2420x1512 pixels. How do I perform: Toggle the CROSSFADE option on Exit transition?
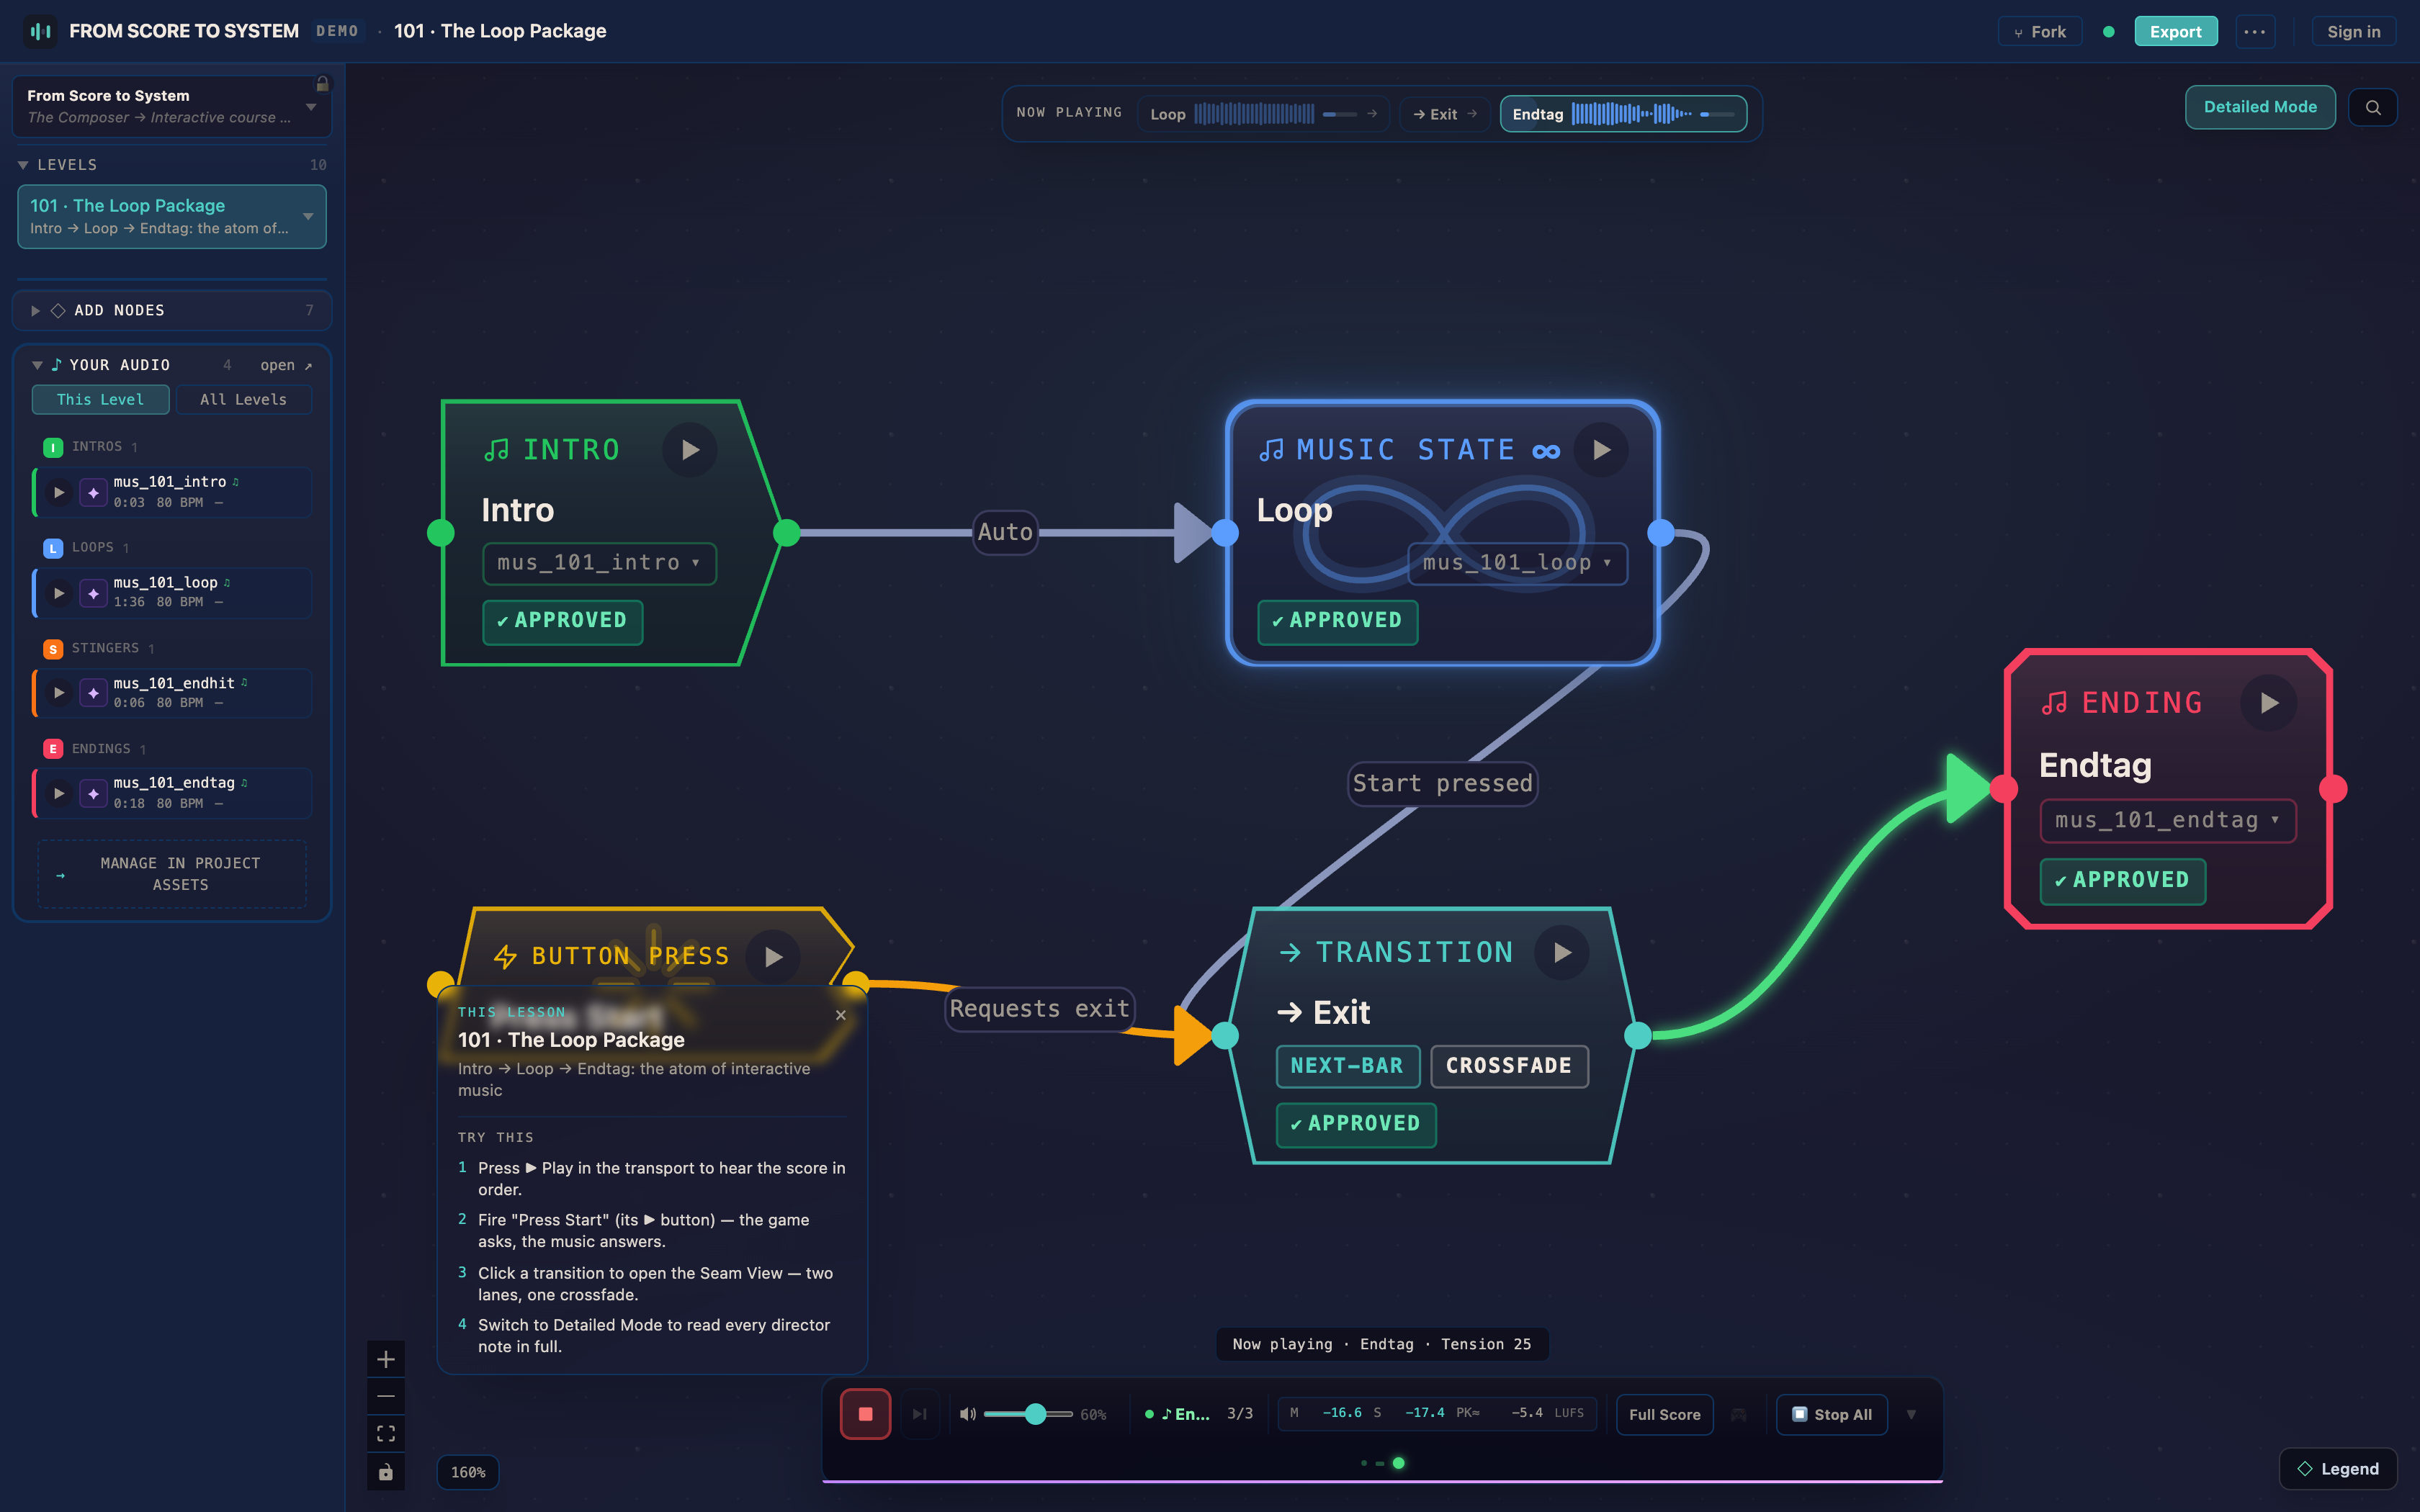click(1509, 1066)
